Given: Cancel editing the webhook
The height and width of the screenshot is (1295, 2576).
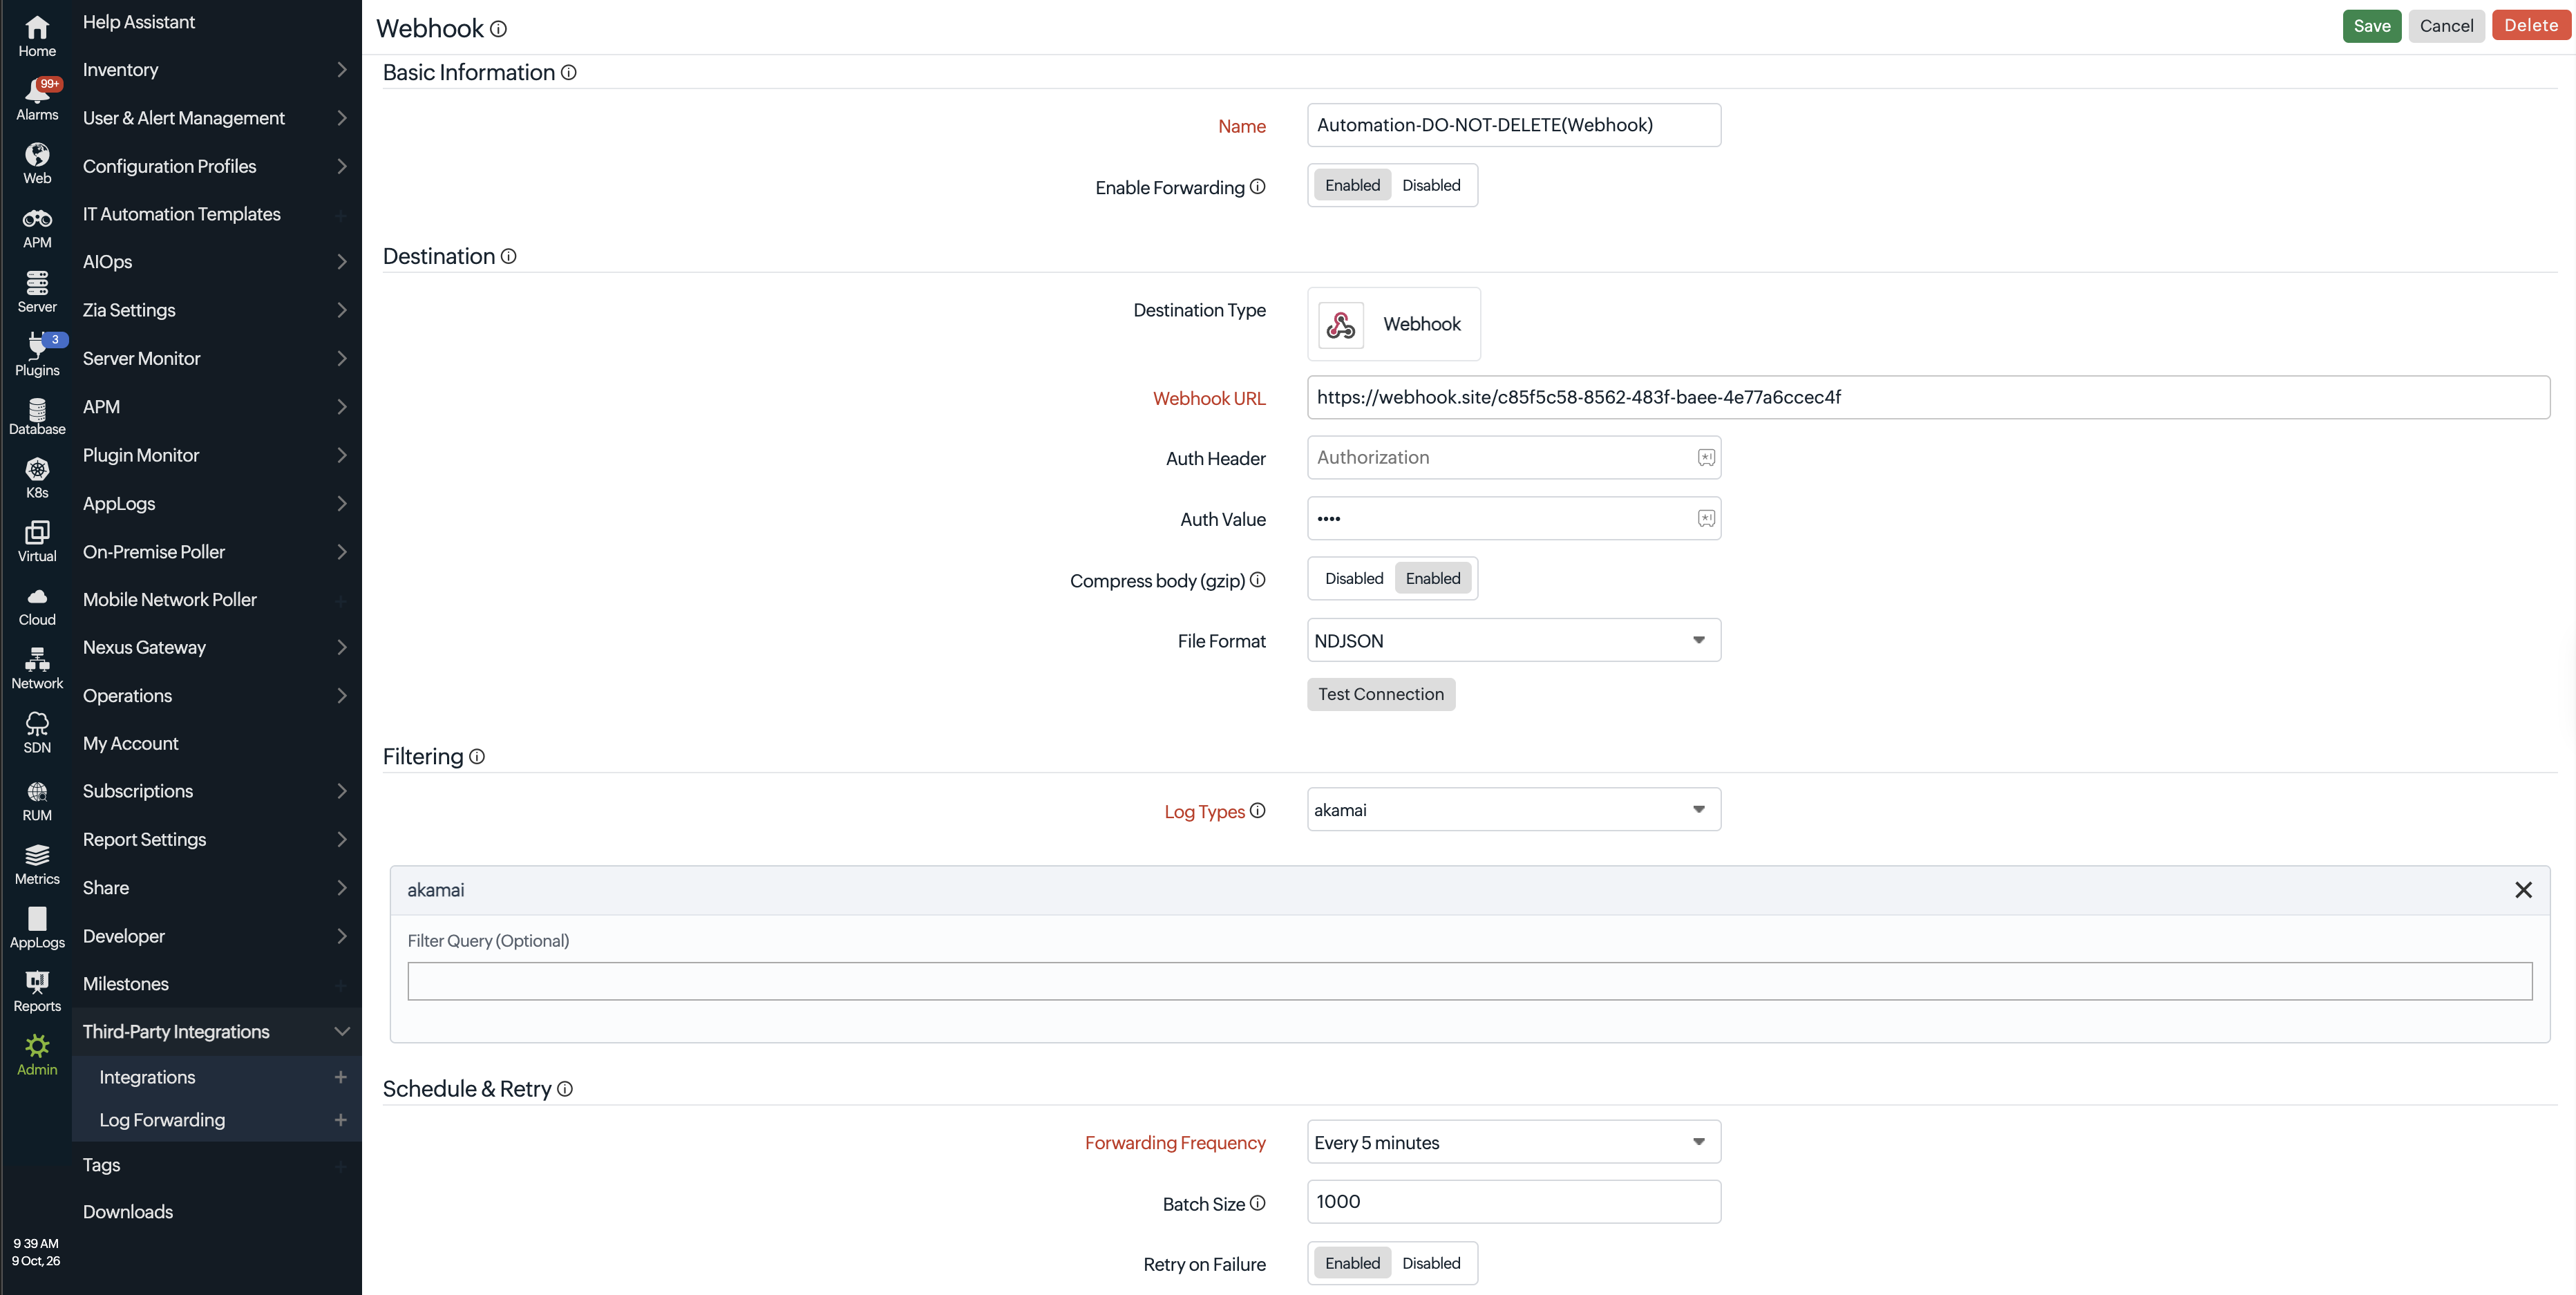Looking at the screenshot, I should coord(2446,26).
